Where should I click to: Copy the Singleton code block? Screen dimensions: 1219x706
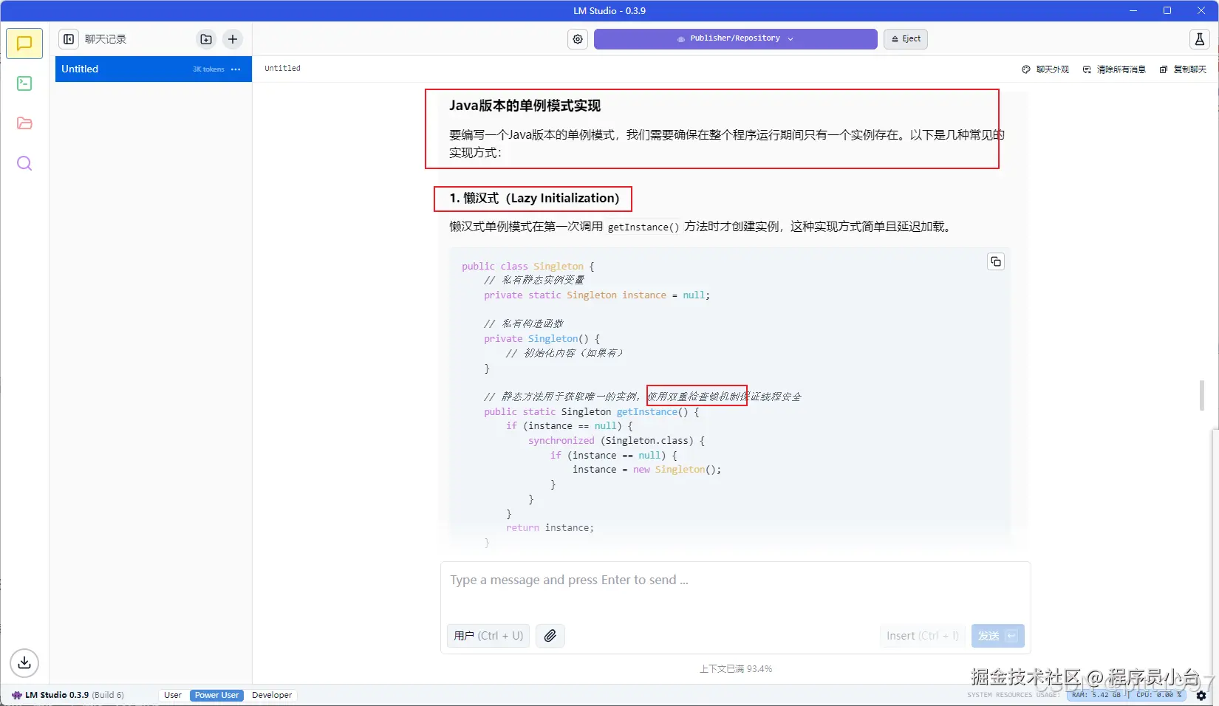[x=994, y=261]
